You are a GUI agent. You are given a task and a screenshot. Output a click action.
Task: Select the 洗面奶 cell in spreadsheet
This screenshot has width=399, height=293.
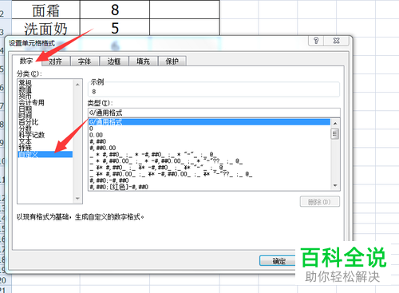click(x=45, y=28)
